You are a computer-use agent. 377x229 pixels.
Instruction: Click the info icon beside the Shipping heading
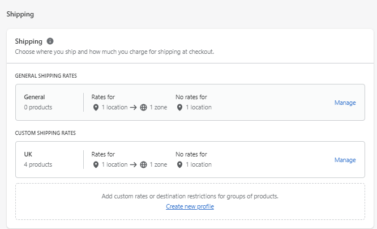(50, 41)
